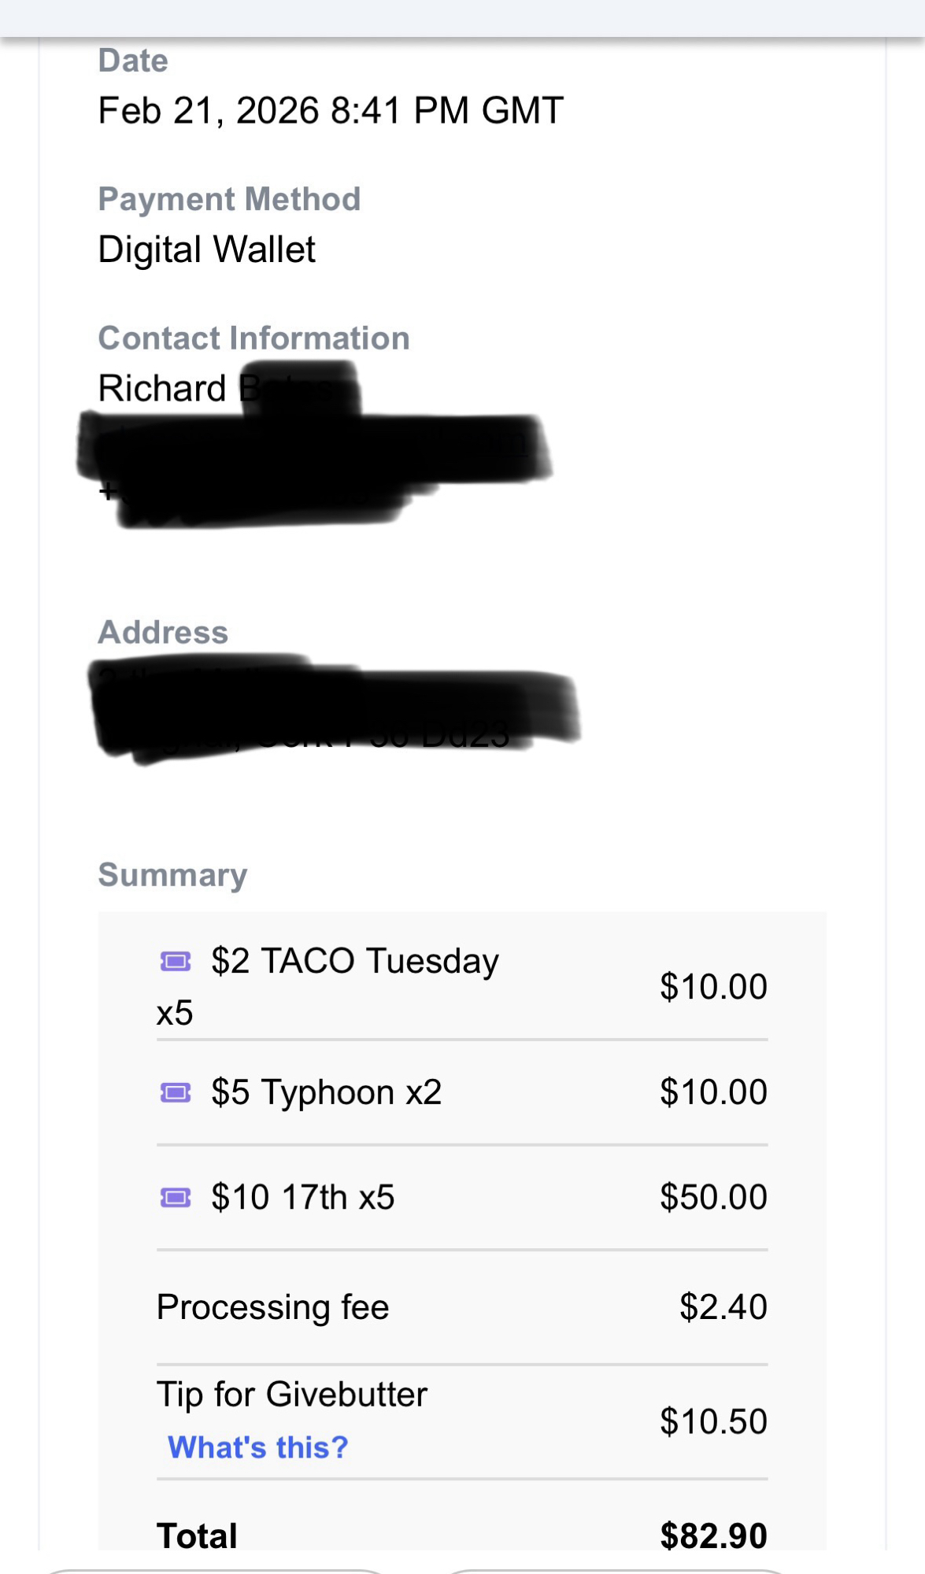Click the ticket icon beside $10 17th
Viewport: 925px width, 1574px height.
(x=176, y=1198)
